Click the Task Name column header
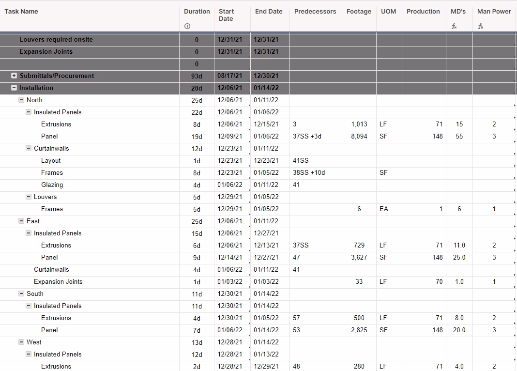Image resolution: width=517 pixels, height=371 pixels. coord(21,11)
